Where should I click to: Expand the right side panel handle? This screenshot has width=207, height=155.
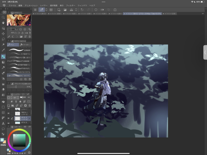pyautogui.click(x=205, y=52)
